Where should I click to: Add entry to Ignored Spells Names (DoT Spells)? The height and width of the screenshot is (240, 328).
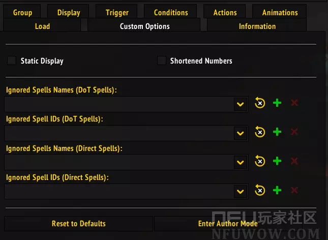(277, 103)
